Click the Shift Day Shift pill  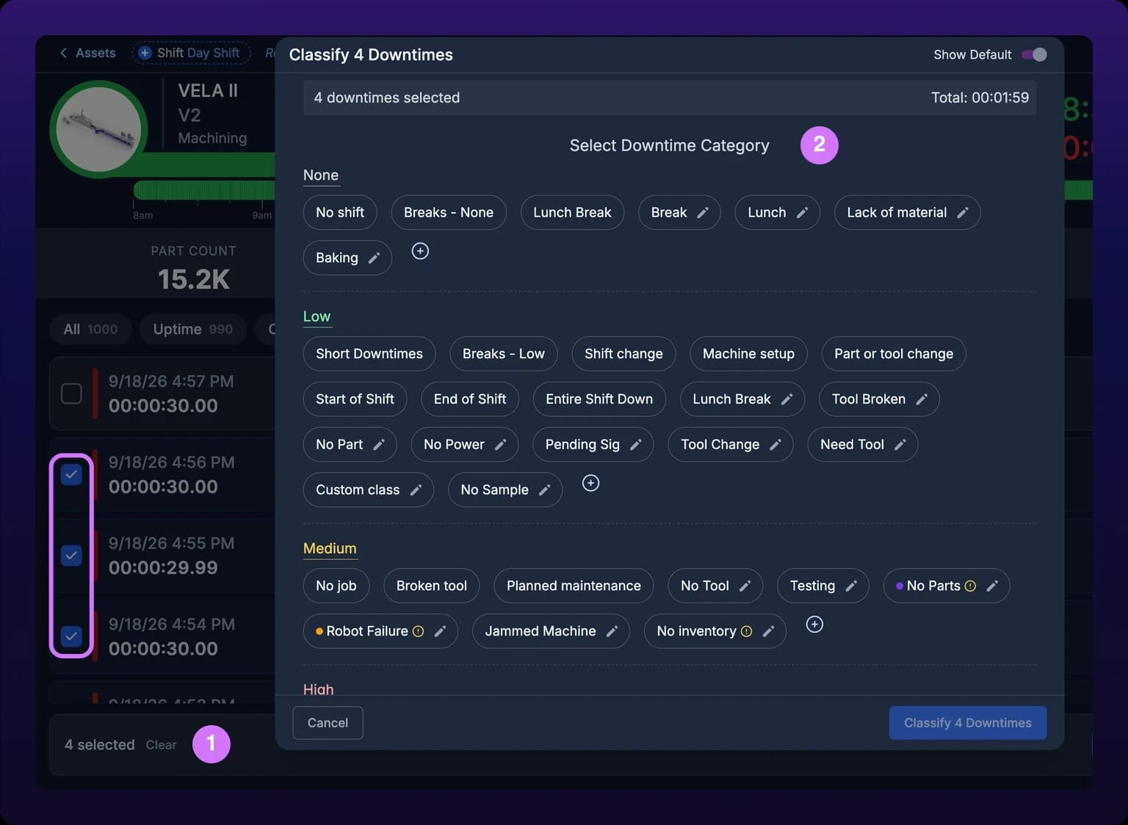tap(191, 53)
